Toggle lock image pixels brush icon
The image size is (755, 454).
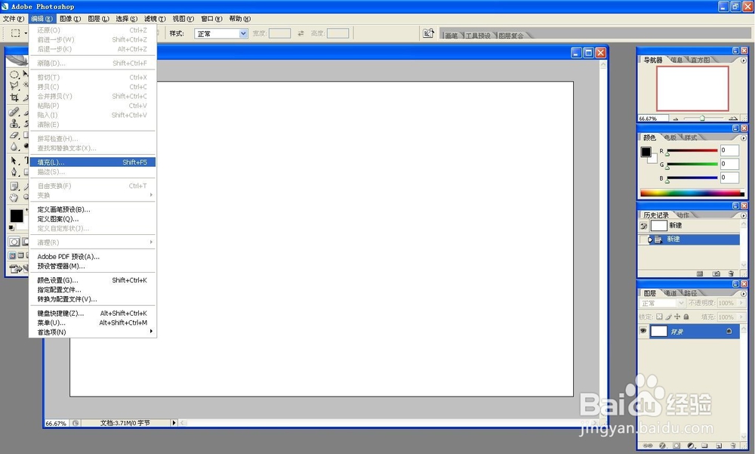(668, 317)
